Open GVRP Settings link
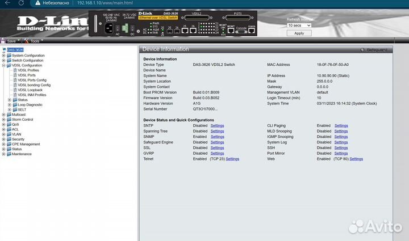 coord(217,154)
